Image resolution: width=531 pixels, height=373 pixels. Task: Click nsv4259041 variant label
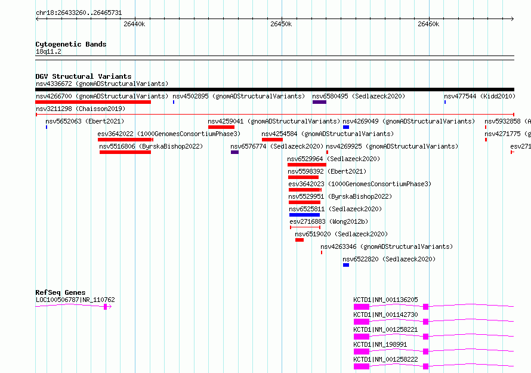[x=274, y=121]
